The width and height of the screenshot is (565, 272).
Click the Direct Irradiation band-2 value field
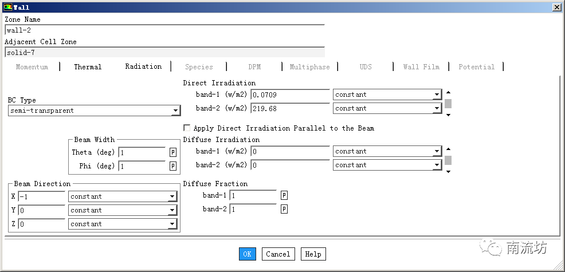290,108
